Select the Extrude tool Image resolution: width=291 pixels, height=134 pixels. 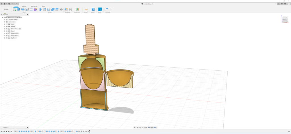(x=19, y=9)
